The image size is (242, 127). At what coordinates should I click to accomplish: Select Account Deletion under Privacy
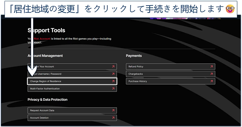[72, 118]
